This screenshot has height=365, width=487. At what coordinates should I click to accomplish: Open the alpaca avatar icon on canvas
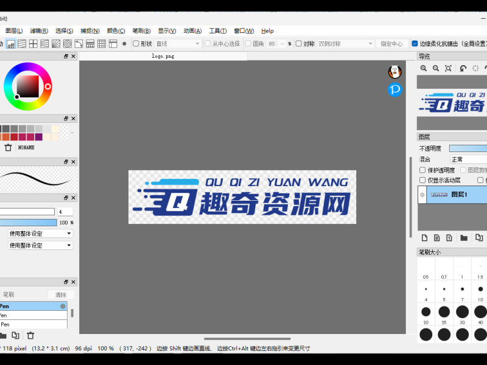pos(394,72)
